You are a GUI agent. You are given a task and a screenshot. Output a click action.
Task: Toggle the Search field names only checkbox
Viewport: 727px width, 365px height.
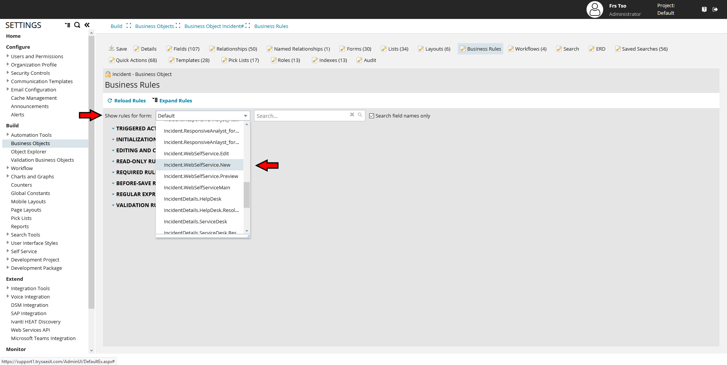click(x=371, y=116)
